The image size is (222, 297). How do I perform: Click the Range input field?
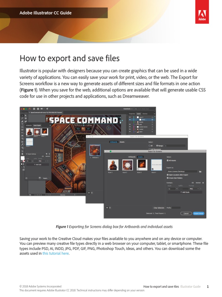tap(175, 146)
